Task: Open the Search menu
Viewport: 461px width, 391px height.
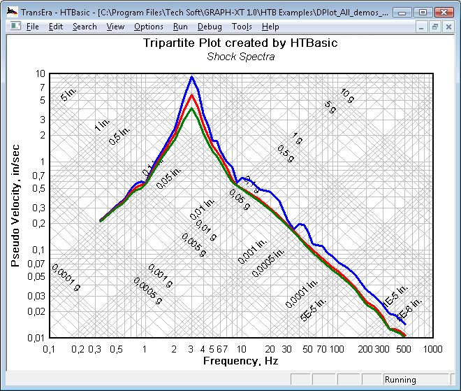Action: click(85, 27)
